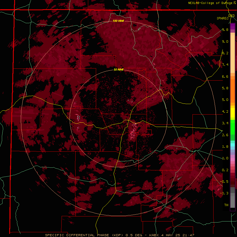Screen dimensions: 237x237
Task: Click the 1.0 value on the color scale
Action: click(x=225, y=158)
